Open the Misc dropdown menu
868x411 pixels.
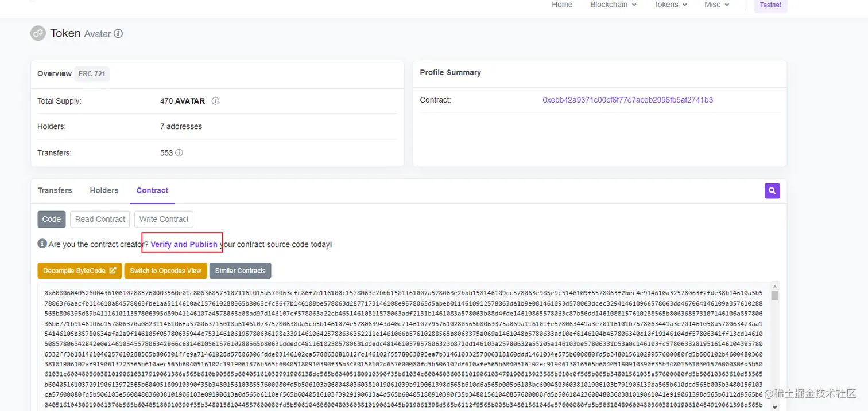[x=717, y=5]
